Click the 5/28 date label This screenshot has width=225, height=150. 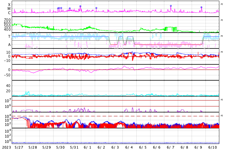click(x=33, y=147)
